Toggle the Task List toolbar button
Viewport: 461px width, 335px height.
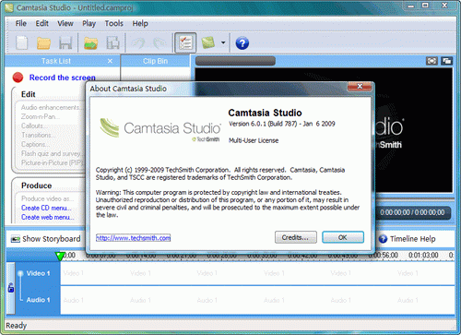[x=185, y=43]
